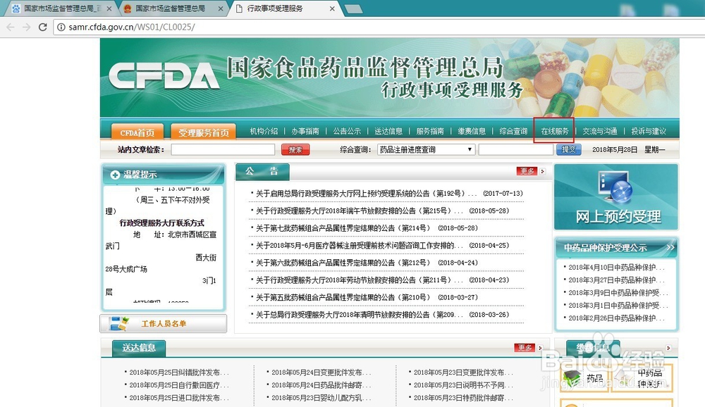Open 2018年3月27日中药品种保护 entry
The image size is (705, 407).
(616, 280)
